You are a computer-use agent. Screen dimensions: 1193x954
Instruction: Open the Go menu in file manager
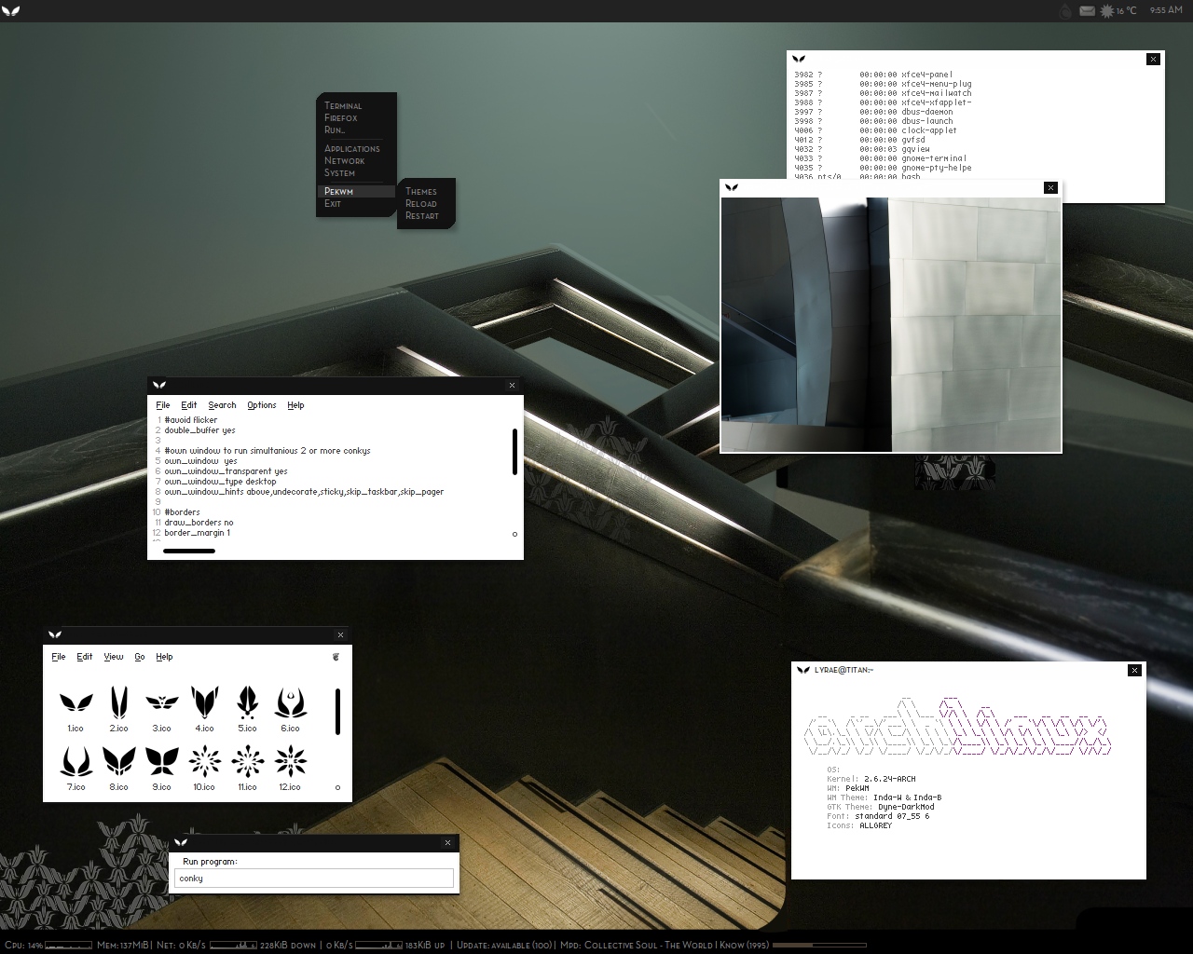140,657
